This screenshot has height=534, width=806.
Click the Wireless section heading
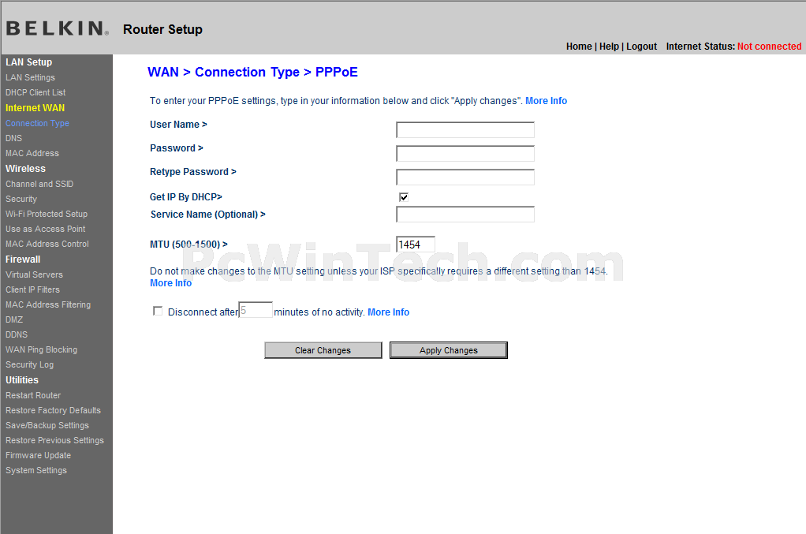[25, 169]
